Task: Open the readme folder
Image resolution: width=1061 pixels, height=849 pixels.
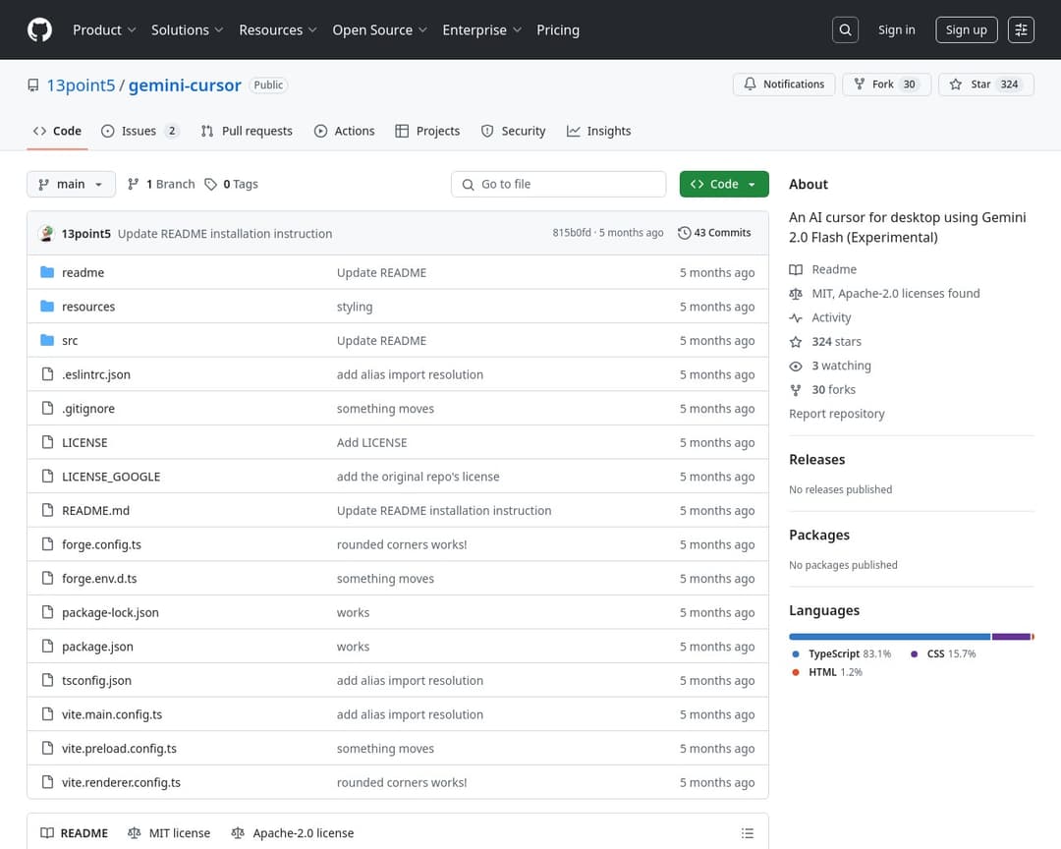Action: coord(83,272)
